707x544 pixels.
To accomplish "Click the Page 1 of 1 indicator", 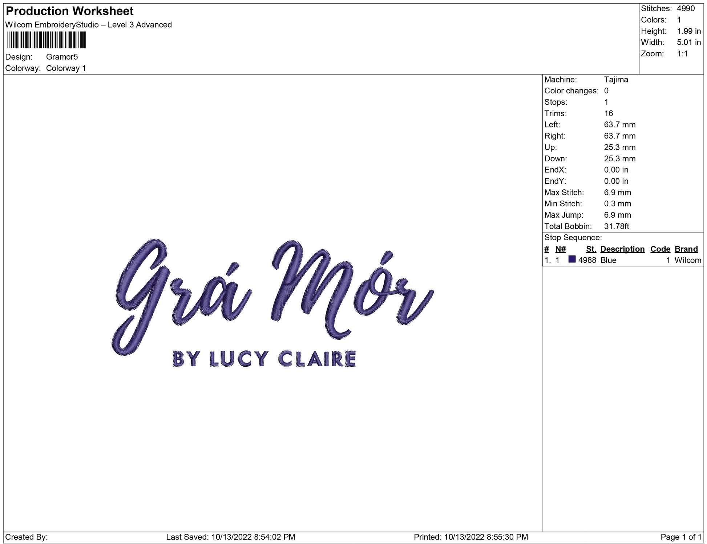I will pyautogui.click(x=681, y=537).
